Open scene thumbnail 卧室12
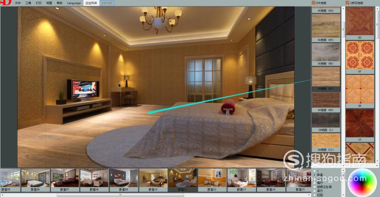380x197 pixels. click(x=213, y=181)
